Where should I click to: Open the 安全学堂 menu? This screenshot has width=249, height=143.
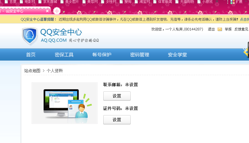click(177, 55)
